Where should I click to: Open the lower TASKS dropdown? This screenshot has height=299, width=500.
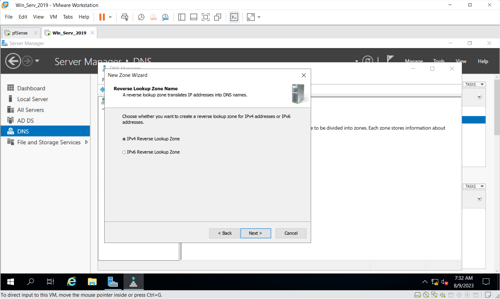[474, 186]
